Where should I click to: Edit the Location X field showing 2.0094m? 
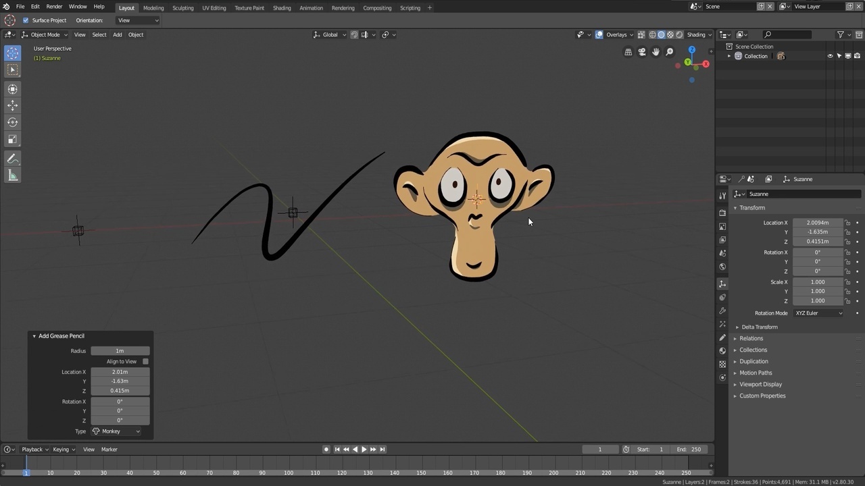817,223
